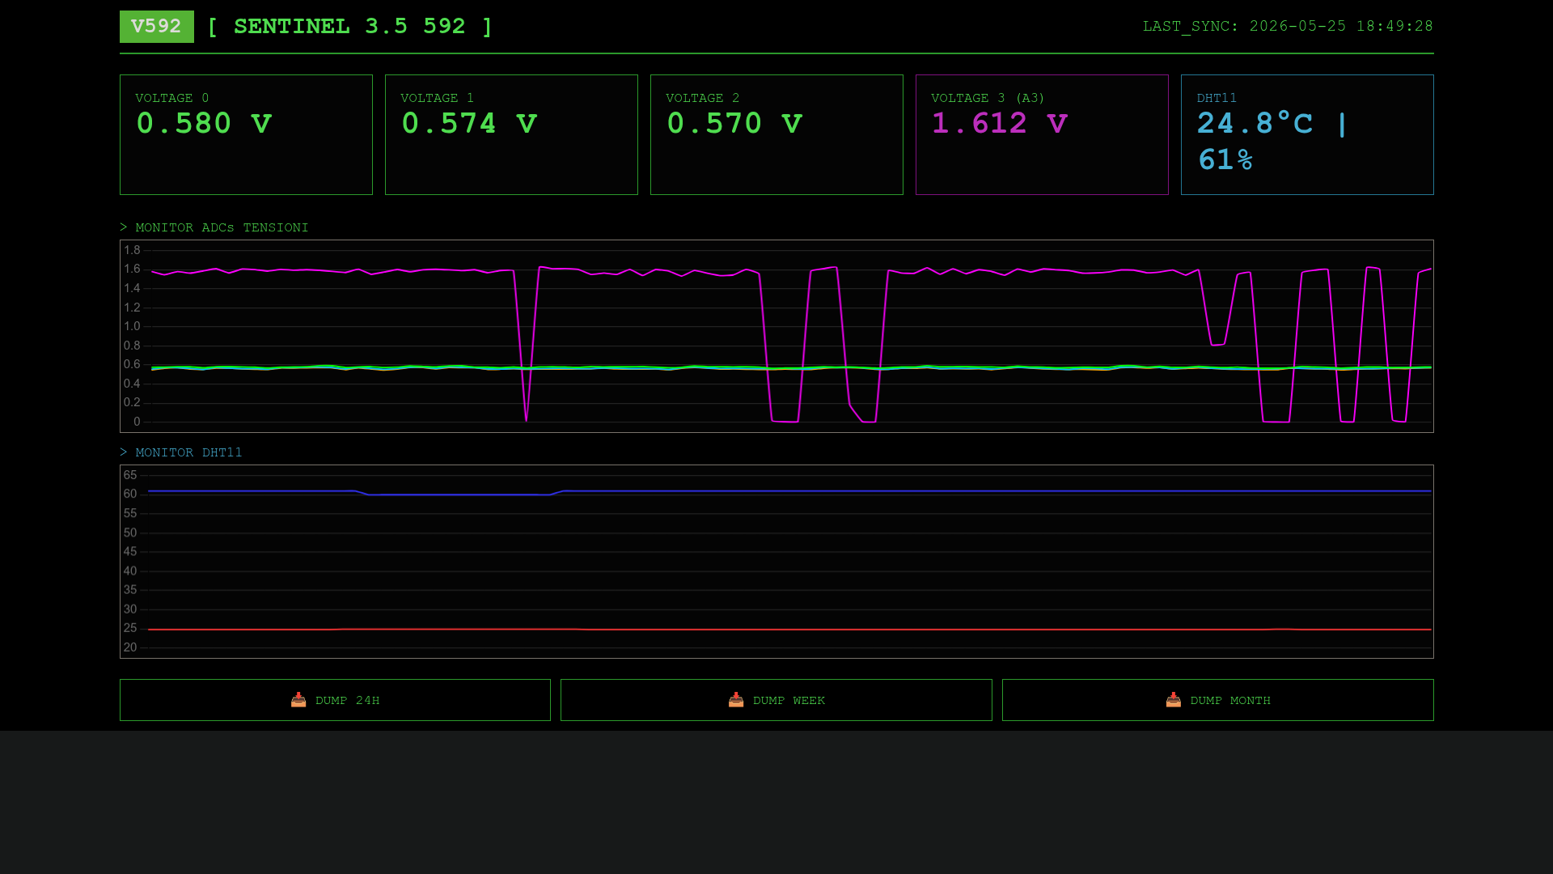
Task: Open the VOLTAGE 3 (A3) card
Action: [x=1042, y=134]
